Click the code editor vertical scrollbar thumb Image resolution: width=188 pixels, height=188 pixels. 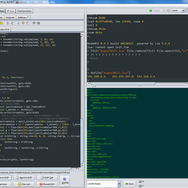pos(82,141)
